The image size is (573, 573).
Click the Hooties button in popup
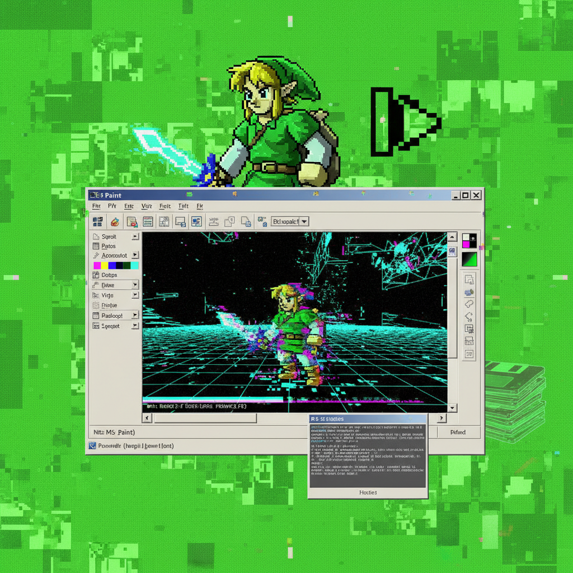click(368, 492)
